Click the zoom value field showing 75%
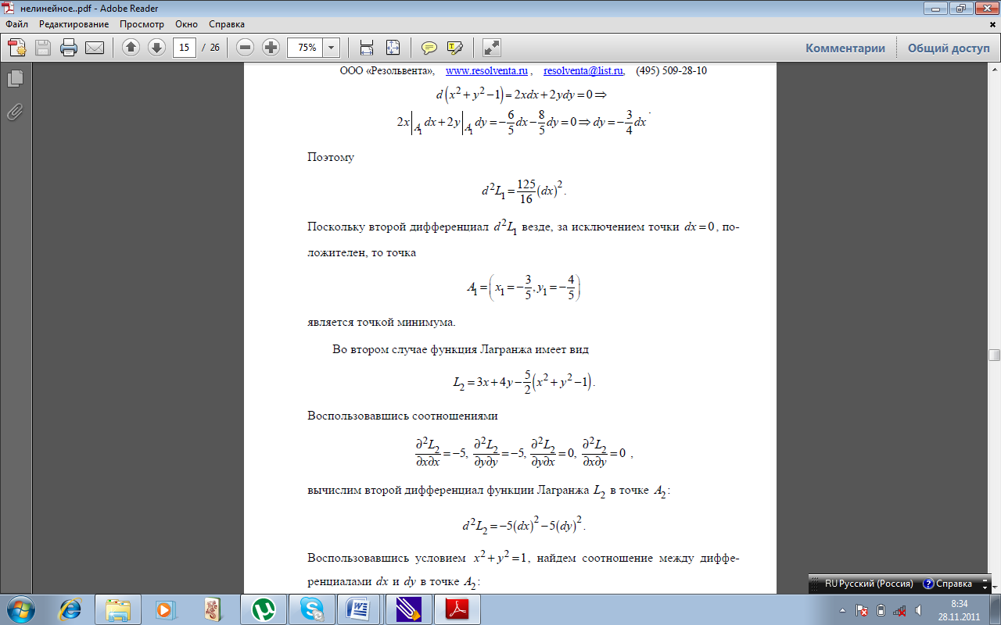 tap(306, 48)
